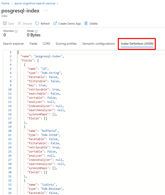The height and width of the screenshot is (195, 165).
Task: Click the "name": "id" line
Action: click(38, 69)
